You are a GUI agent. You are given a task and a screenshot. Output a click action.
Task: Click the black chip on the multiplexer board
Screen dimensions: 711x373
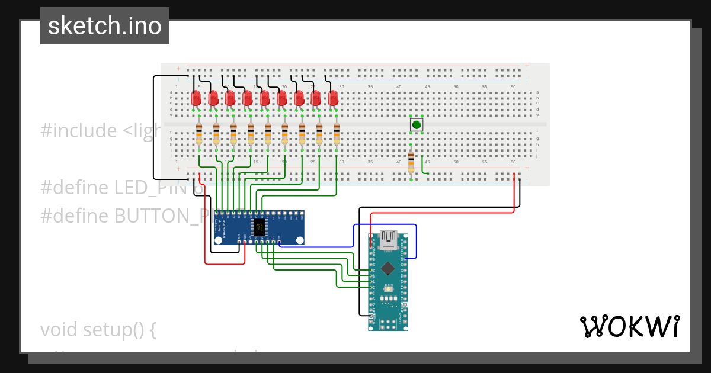coord(258,227)
